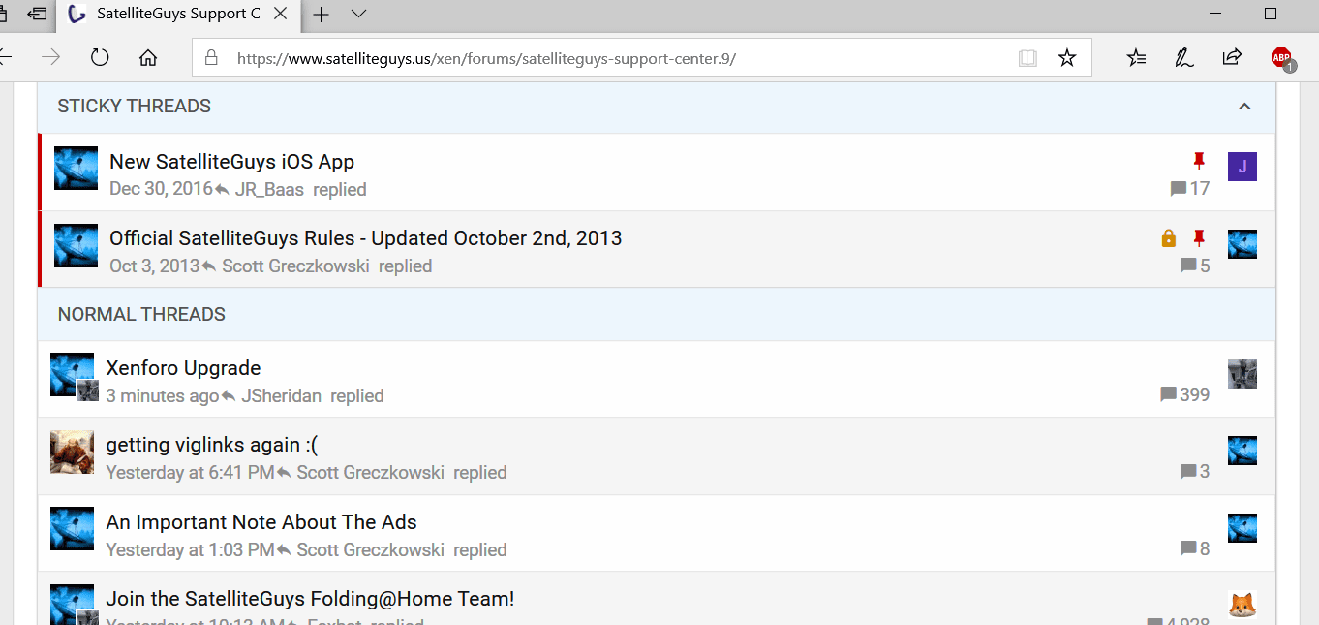Click author avatar of viglinks thread
This screenshot has width=1319, height=625.
[x=72, y=452]
